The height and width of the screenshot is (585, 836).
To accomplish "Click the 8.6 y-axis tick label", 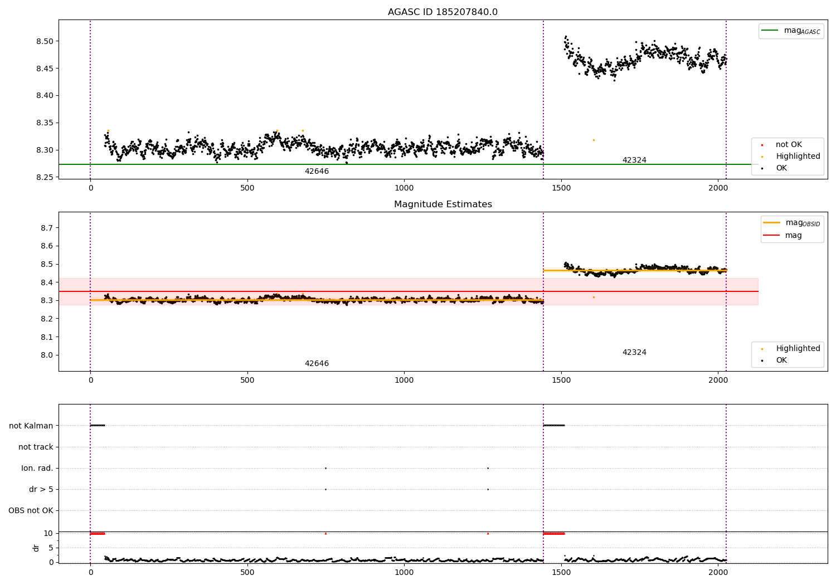I will point(47,246).
